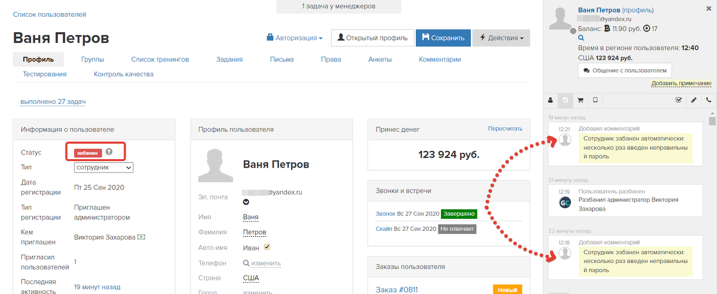Open the Письма tab
The width and height of the screenshot is (717, 294).
point(281,59)
